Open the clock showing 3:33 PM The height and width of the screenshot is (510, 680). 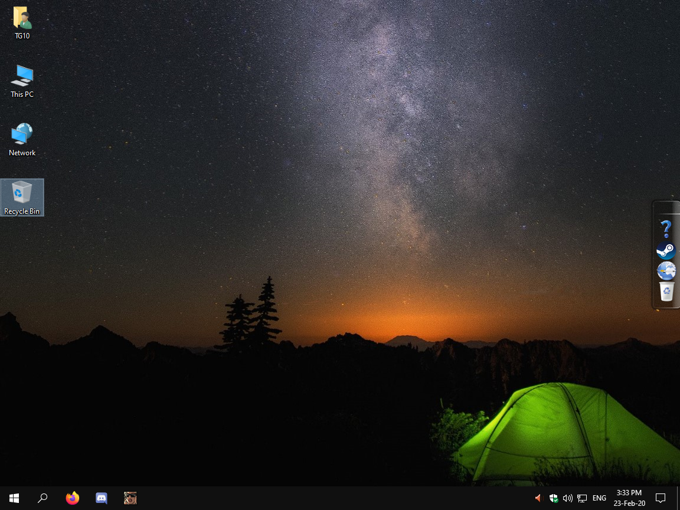click(629, 498)
